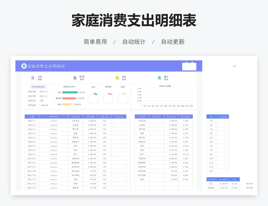
Task: Select the 开始日期 value 2024/1/1
Action: pos(44,92)
